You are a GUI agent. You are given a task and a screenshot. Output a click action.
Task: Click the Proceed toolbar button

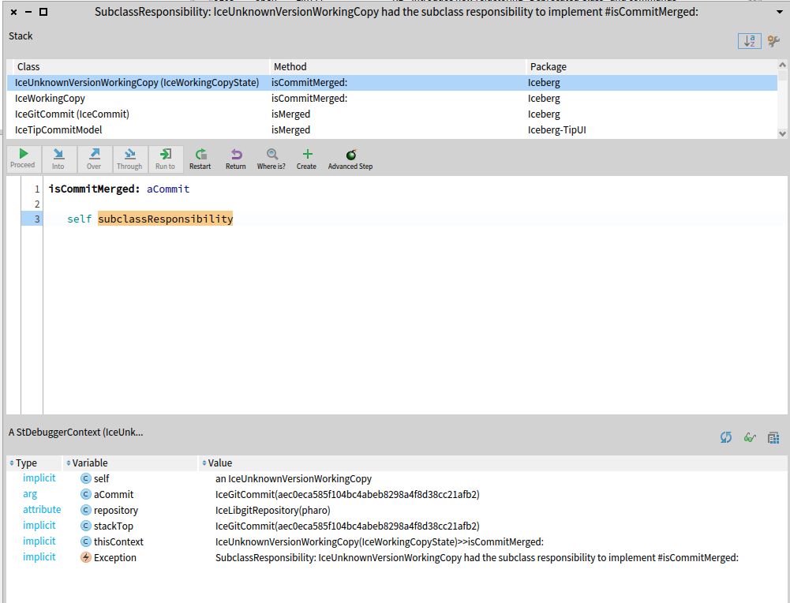[23, 159]
